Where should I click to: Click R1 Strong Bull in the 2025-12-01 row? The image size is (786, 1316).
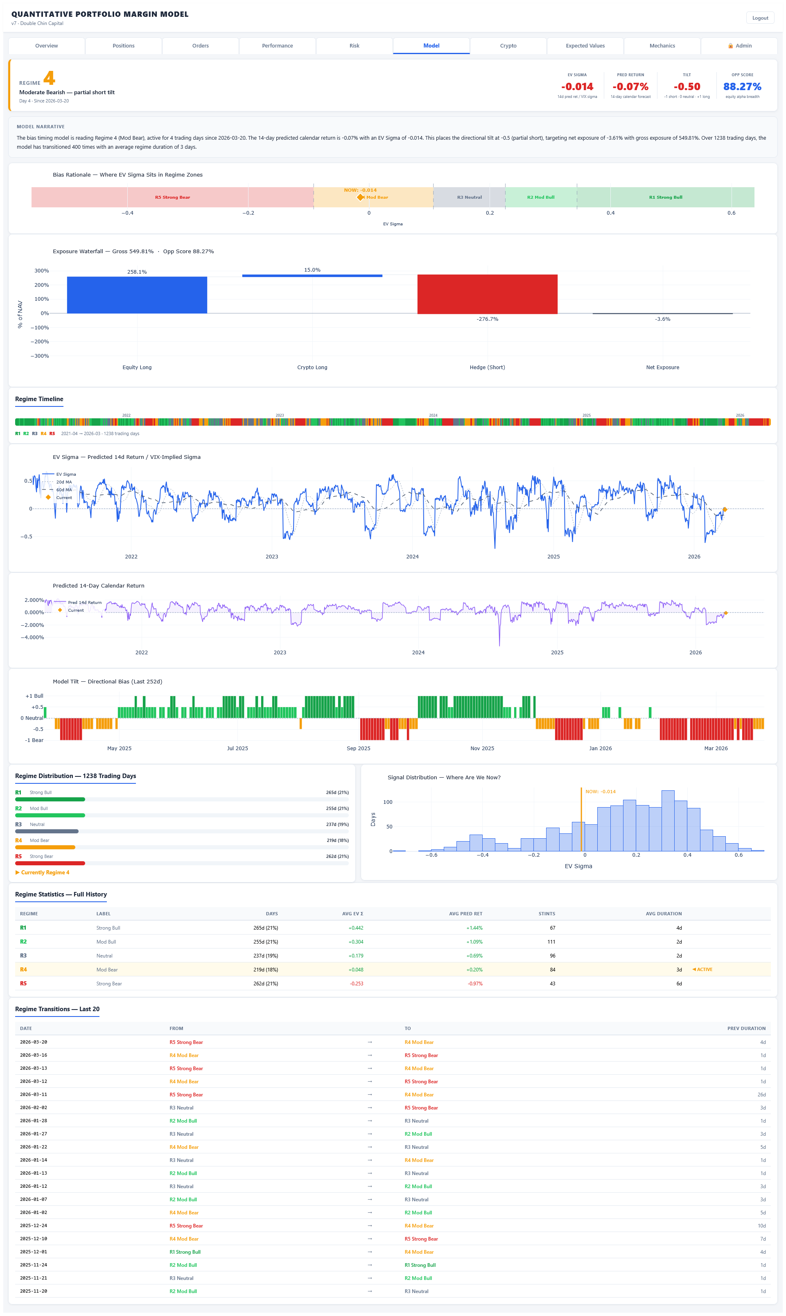[x=185, y=1252]
